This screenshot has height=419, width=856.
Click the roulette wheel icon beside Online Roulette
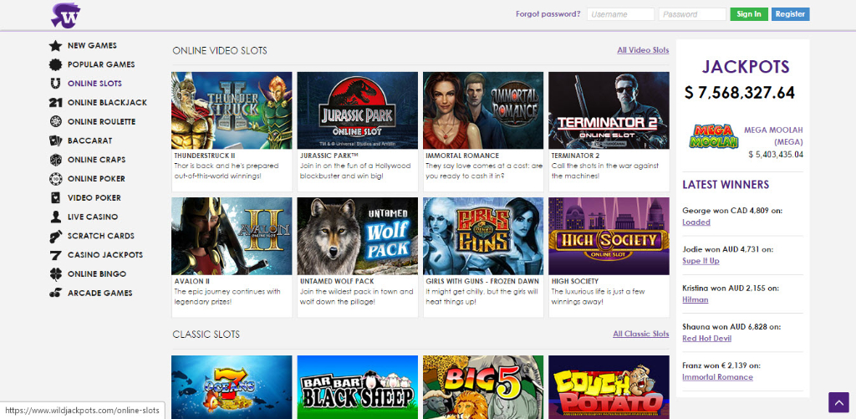55,122
